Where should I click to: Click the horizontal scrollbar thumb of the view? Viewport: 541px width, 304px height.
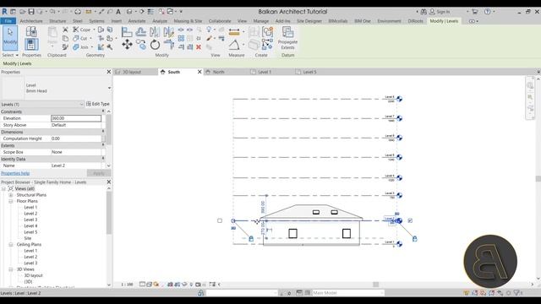point(375,285)
